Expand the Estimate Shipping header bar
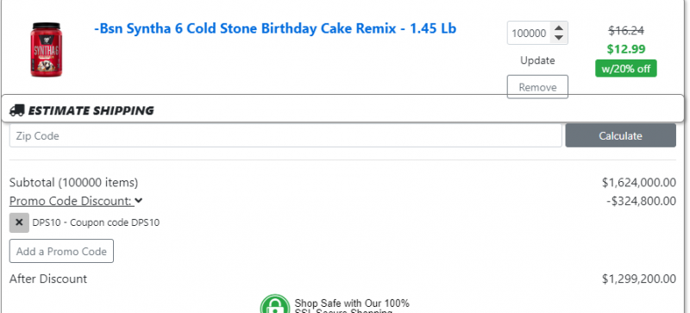This screenshot has height=313, width=690. pos(342,109)
